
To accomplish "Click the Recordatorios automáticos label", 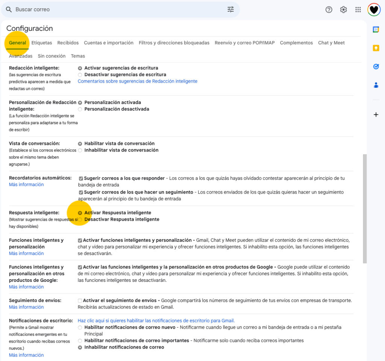I will click(x=40, y=178).
